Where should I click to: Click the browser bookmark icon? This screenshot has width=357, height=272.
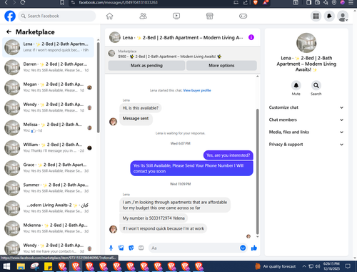[62, 3]
